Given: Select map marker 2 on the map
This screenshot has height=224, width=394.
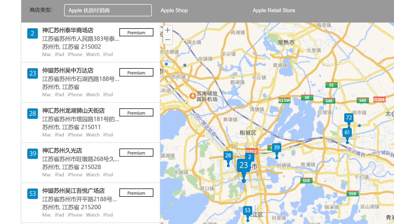Looking at the screenshot, I should pyautogui.click(x=249, y=157).
